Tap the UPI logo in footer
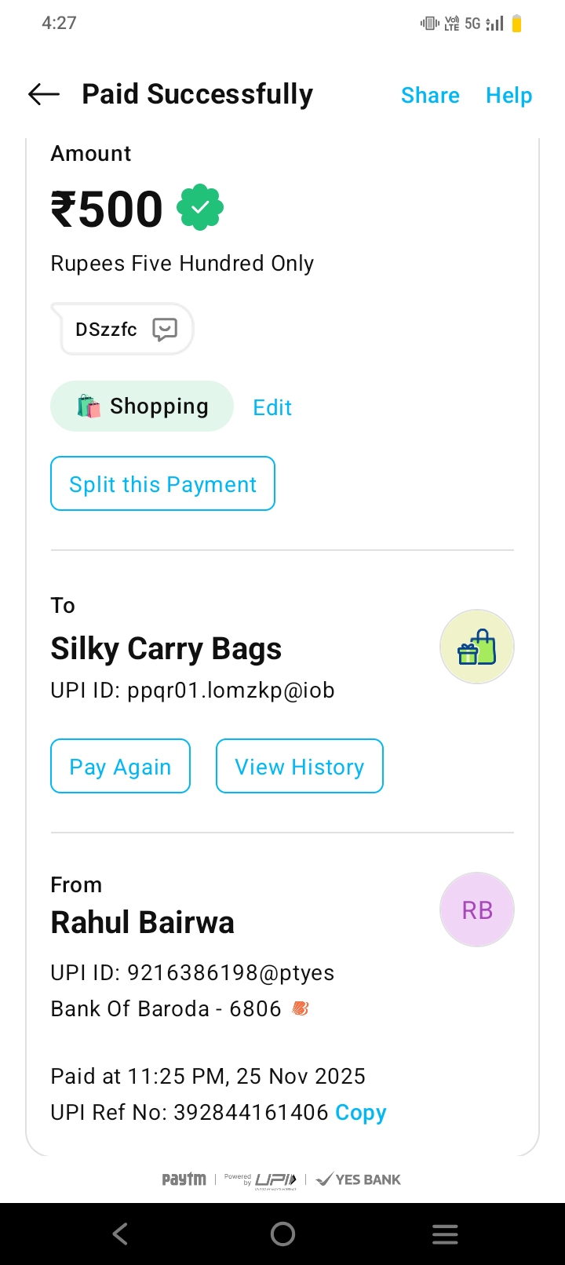Screen dimensions: 565x1265 click(x=275, y=1179)
